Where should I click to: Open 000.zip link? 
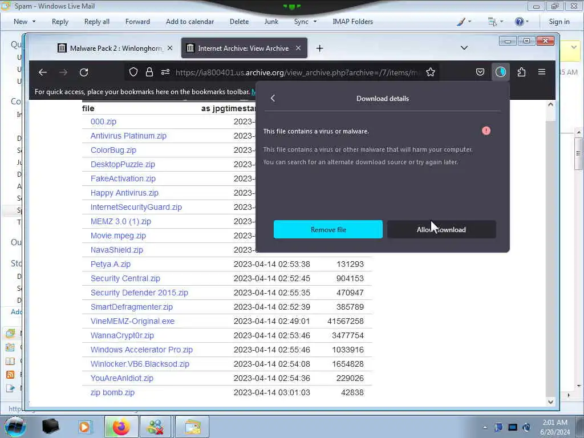[104, 122]
